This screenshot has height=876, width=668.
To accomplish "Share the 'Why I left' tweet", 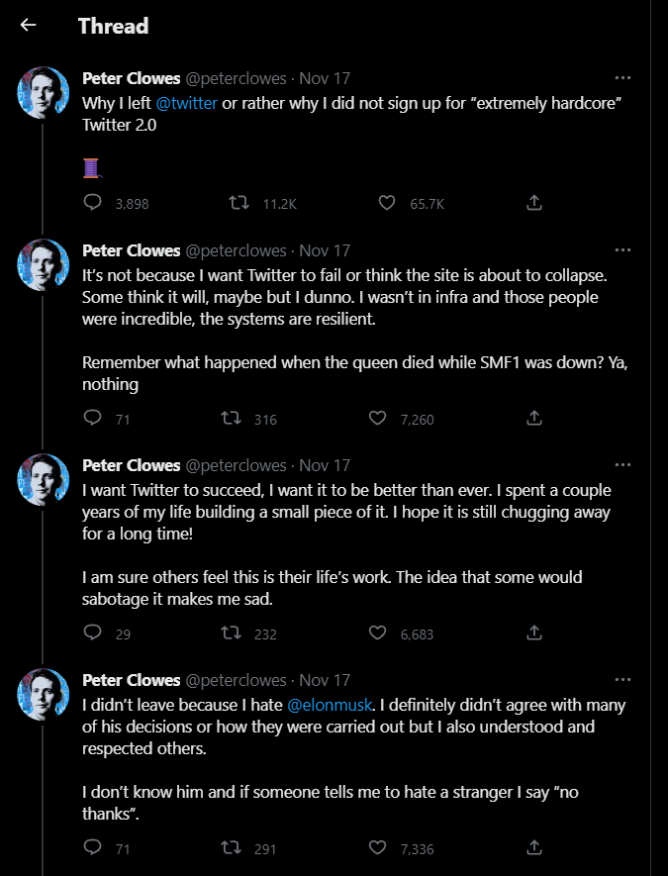I will click(x=534, y=202).
